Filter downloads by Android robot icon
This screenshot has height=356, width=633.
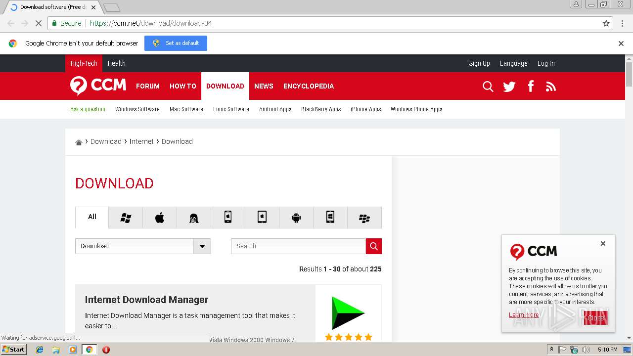pos(296,218)
